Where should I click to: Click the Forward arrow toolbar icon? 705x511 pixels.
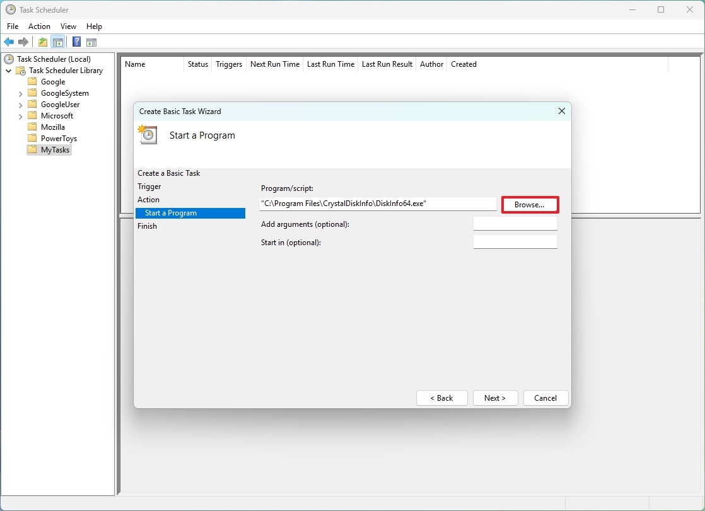tap(23, 42)
